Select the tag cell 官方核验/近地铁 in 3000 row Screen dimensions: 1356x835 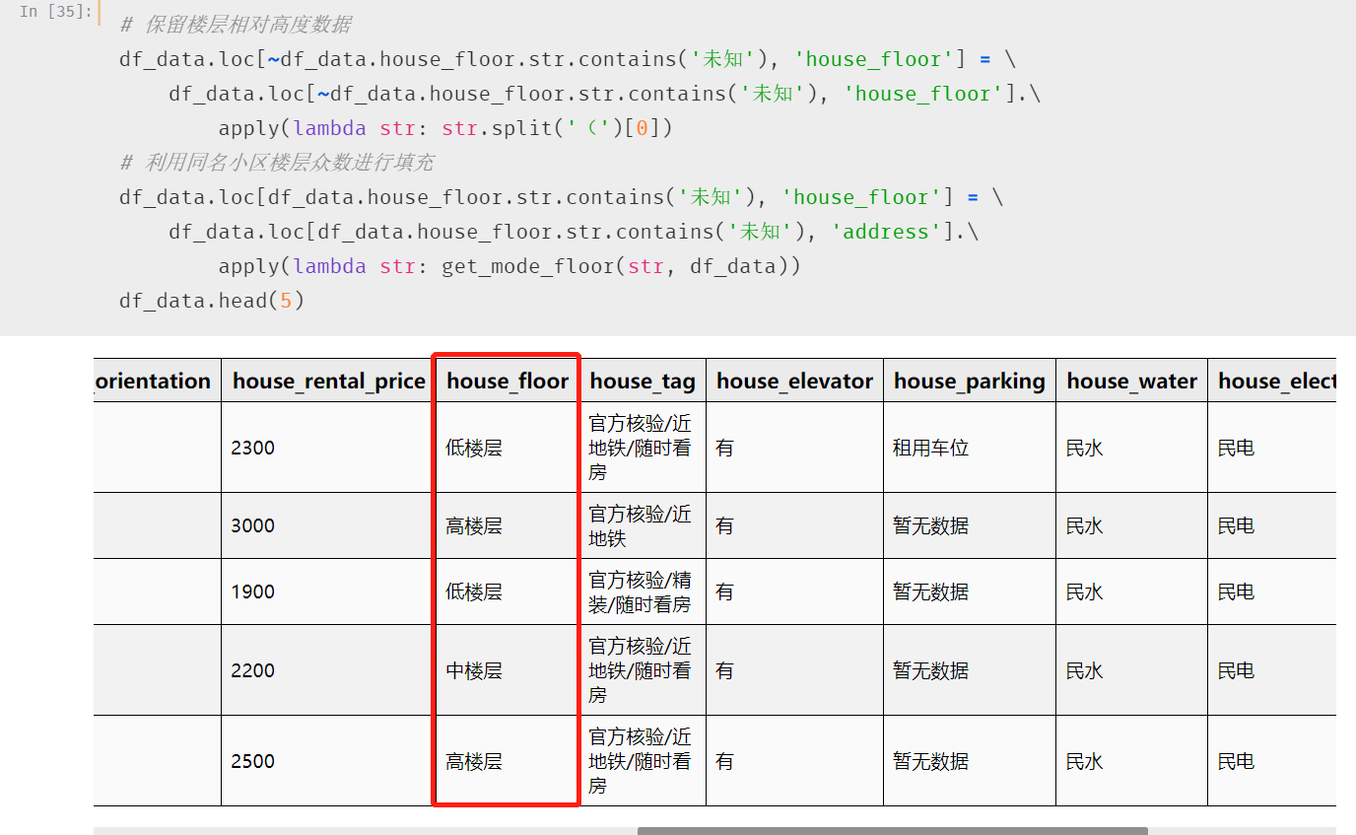(x=641, y=525)
